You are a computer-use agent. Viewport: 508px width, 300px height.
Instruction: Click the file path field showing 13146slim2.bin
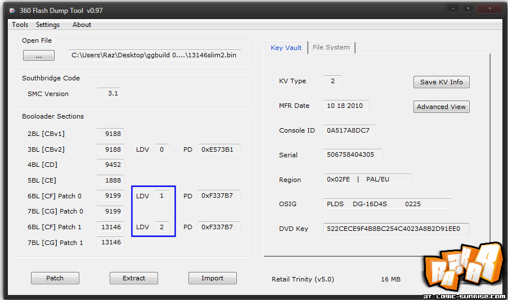tap(154, 55)
